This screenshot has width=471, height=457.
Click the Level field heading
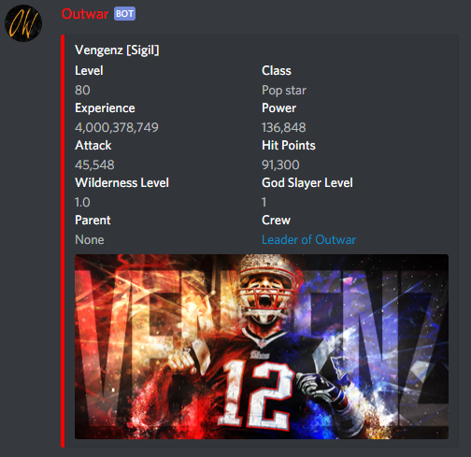click(x=89, y=70)
